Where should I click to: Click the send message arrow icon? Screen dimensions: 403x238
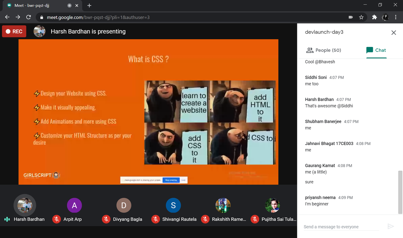tap(391, 227)
